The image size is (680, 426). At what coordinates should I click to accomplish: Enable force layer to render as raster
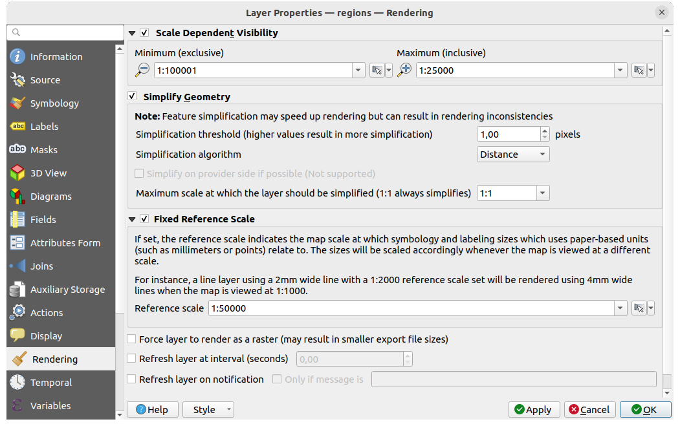click(x=131, y=339)
